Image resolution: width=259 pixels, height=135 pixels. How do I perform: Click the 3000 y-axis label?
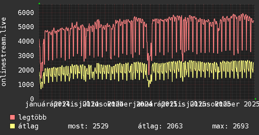pyautogui.click(x=26, y=56)
